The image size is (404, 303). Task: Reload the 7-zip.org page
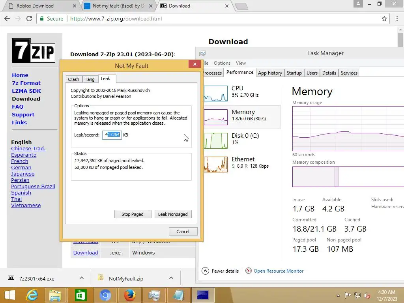coord(29,19)
